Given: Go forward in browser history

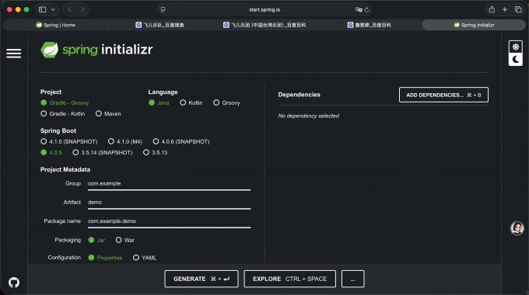Looking at the screenshot, I should pos(82,9).
